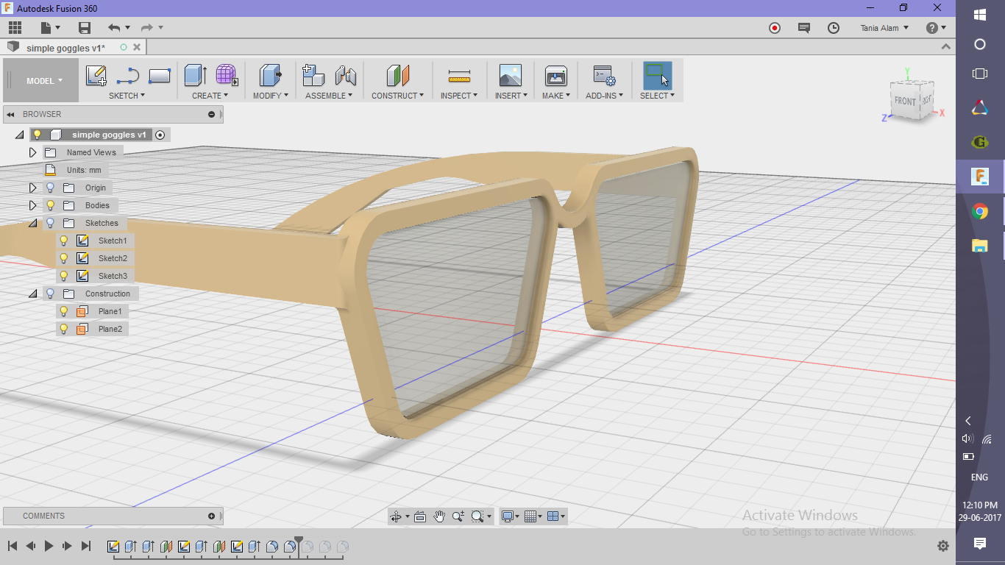1005x565 pixels.
Task: Click the FRONT face of ViewCube
Action: 905,101
